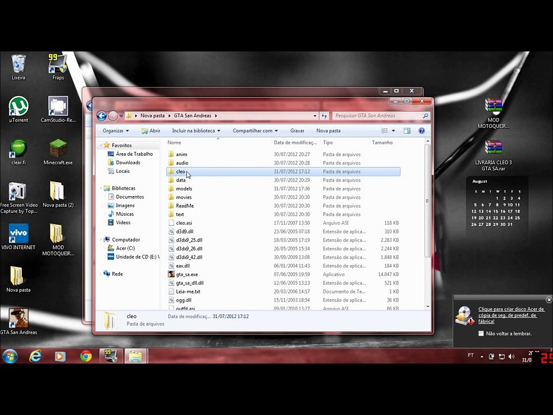Select the Nova pasta (2) desktop folder
Image resolution: width=553 pixels, height=415 pixels.
58,194
